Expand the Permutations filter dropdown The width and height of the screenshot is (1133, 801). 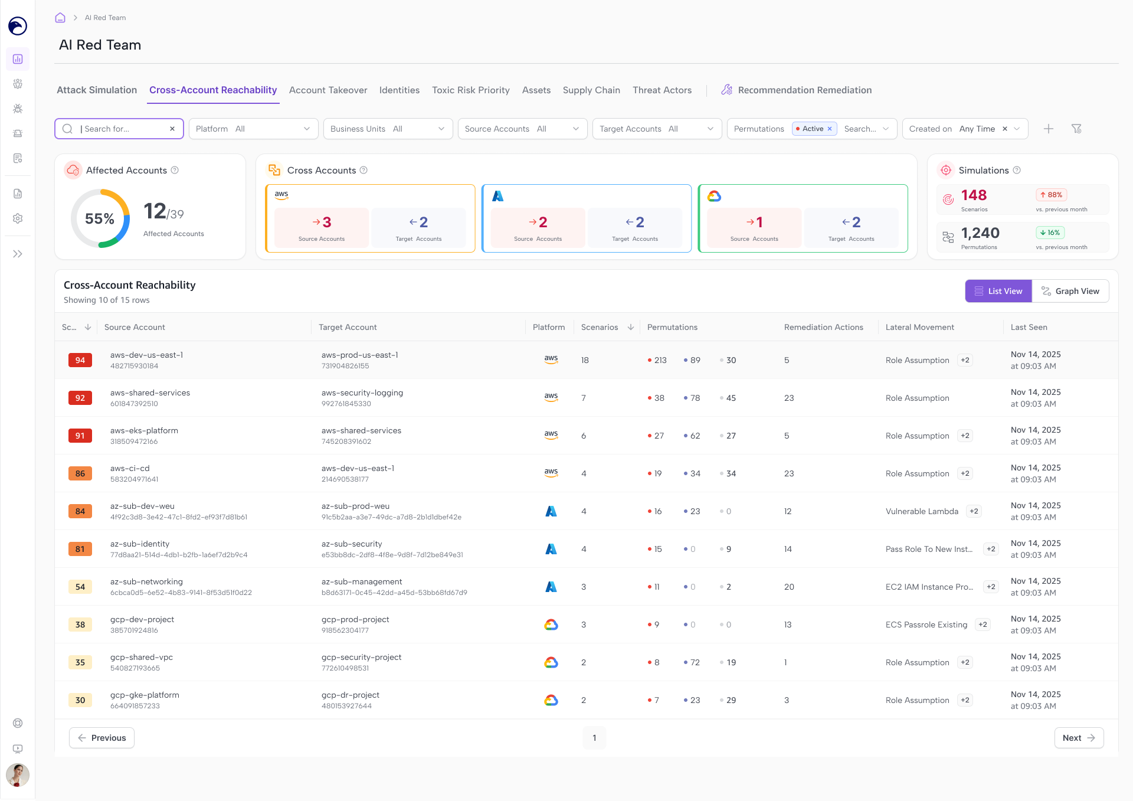click(886, 129)
